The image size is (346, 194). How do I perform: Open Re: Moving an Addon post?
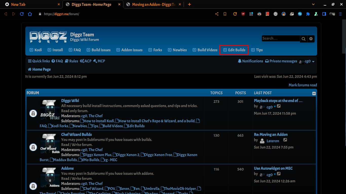[x=271, y=134]
